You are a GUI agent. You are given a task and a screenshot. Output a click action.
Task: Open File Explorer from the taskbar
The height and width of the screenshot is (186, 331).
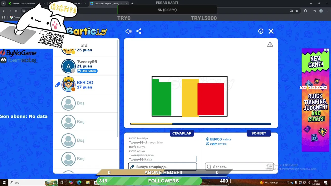[x=88, y=183]
